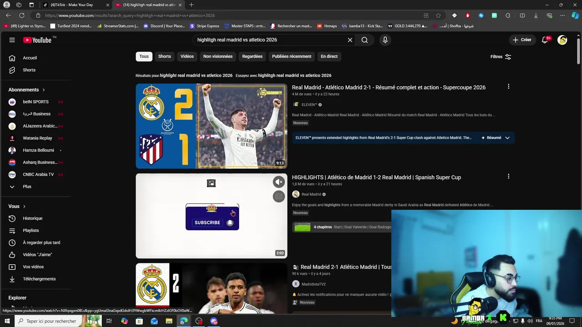This screenshot has height=327, width=582.
Task: Select the Regardées filter chip
Action: click(252, 56)
